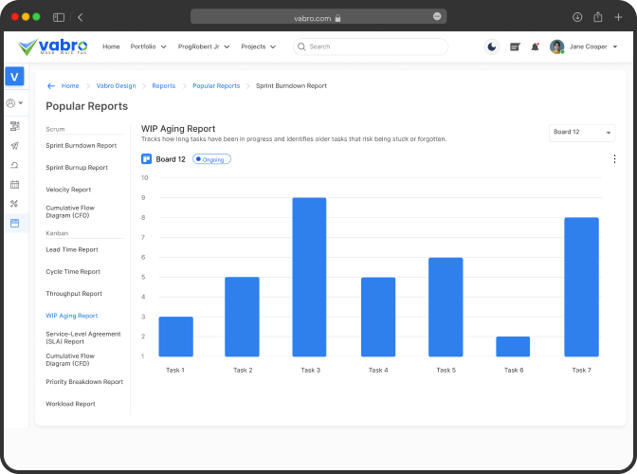Expand the Projects dropdown in top navigation
The height and width of the screenshot is (474, 637).
click(259, 46)
